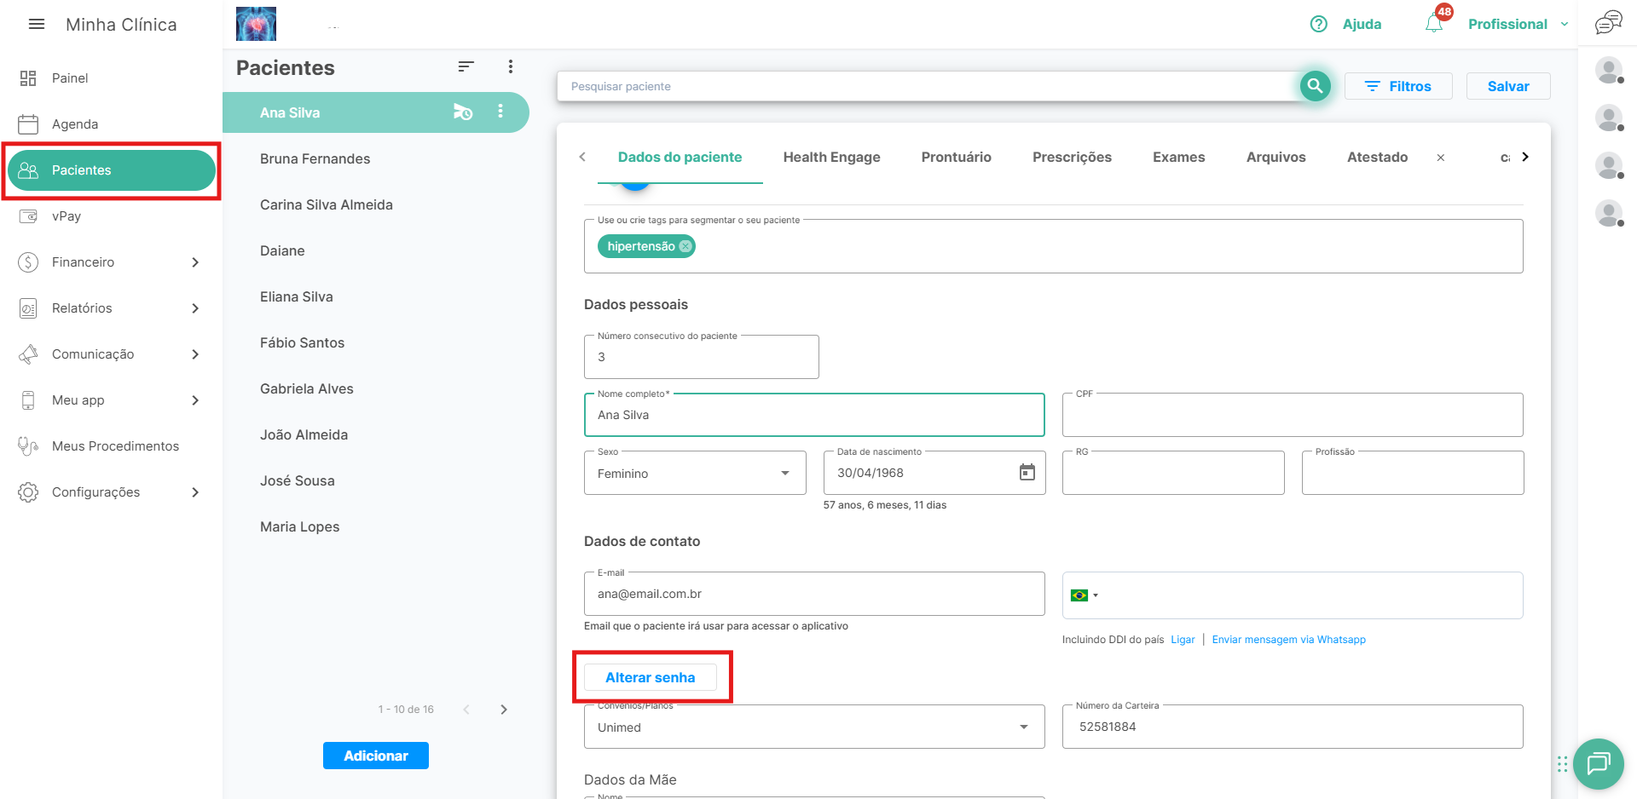Open the hamburger menu beside Minha Clínica
The height and width of the screenshot is (799, 1637).
pos(37,25)
